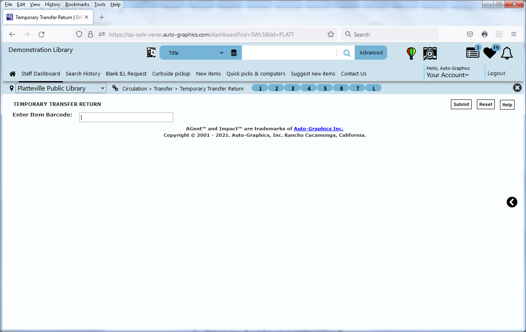Screen dimensions: 526x332
Task: Open the hot air balloon icon
Action: click(x=411, y=53)
